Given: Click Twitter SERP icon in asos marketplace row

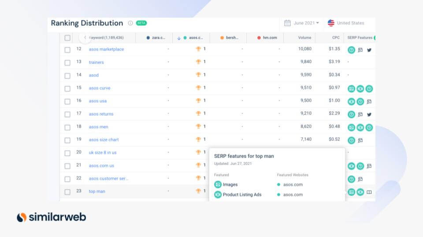Looking at the screenshot, I should click(x=369, y=50).
